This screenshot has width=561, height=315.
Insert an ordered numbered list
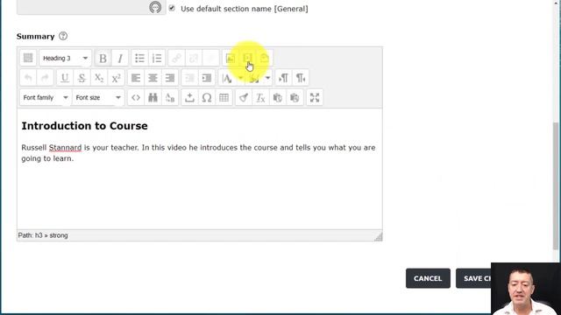(x=157, y=58)
